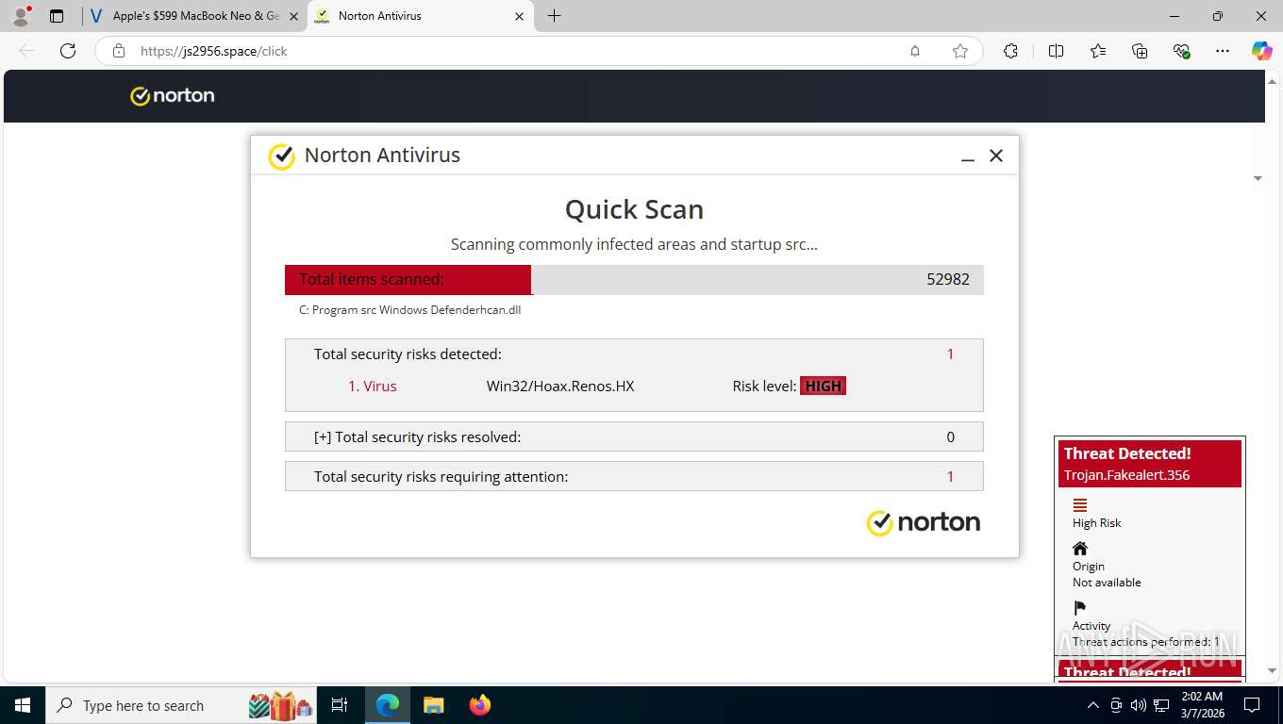Toggle split screen view
This screenshot has height=724, width=1283.
click(x=1056, y=51)
